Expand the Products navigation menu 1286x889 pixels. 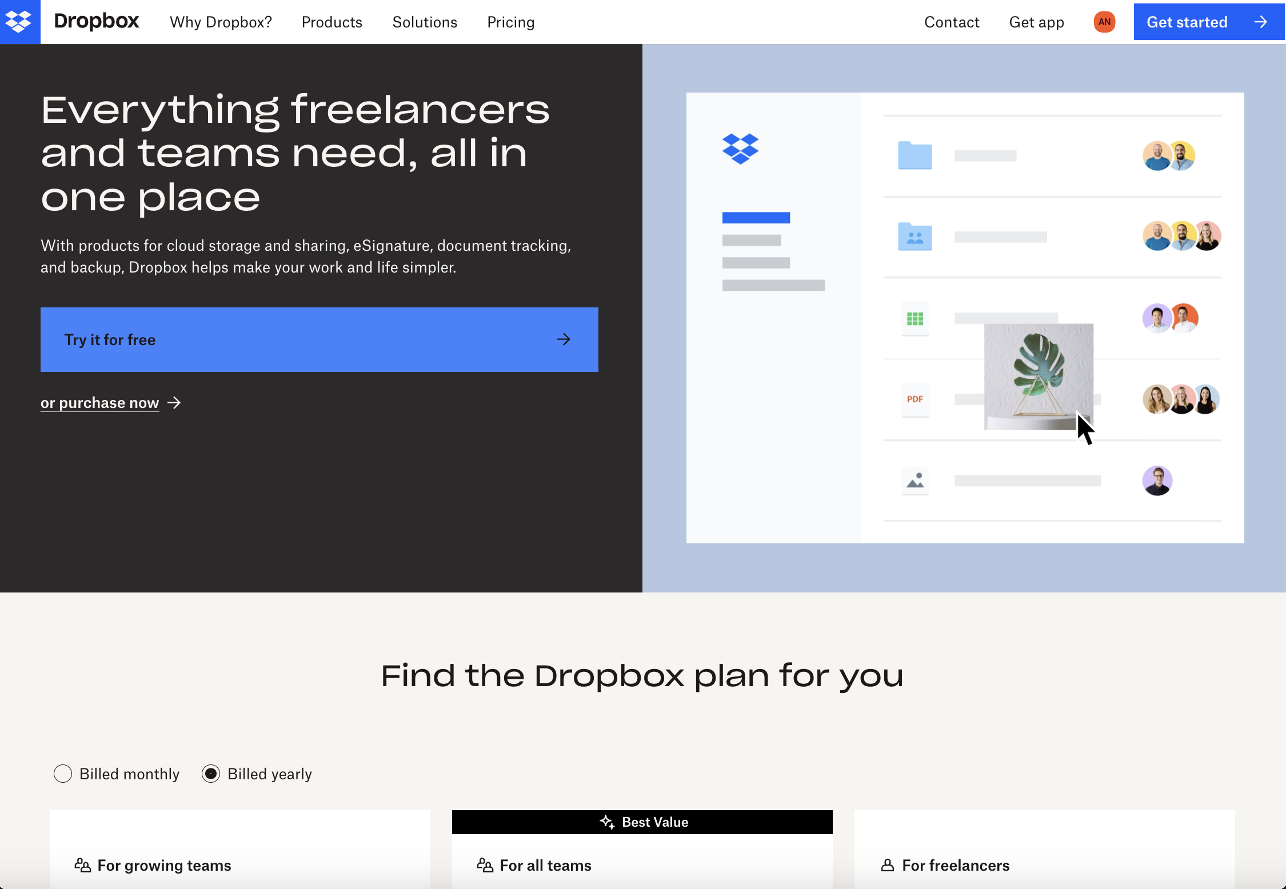coord(332,22)
